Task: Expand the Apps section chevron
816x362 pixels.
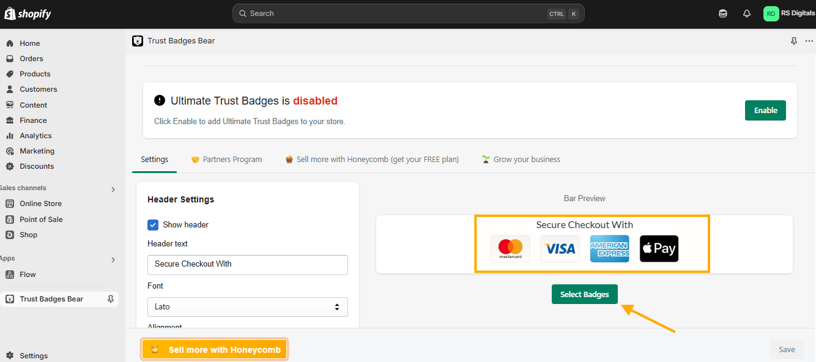Action: point(113,260)
